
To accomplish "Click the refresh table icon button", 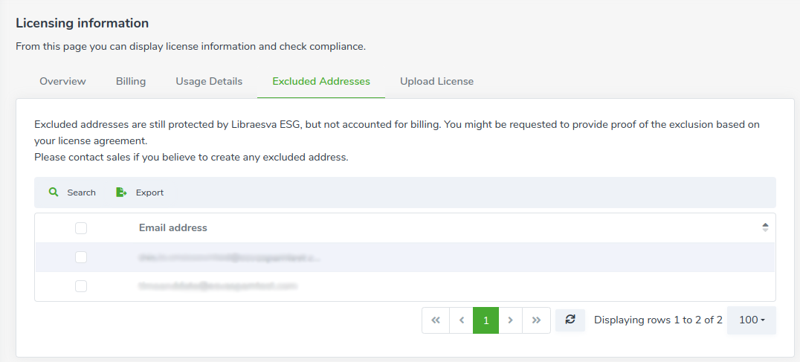I will (x=570, y=320).
